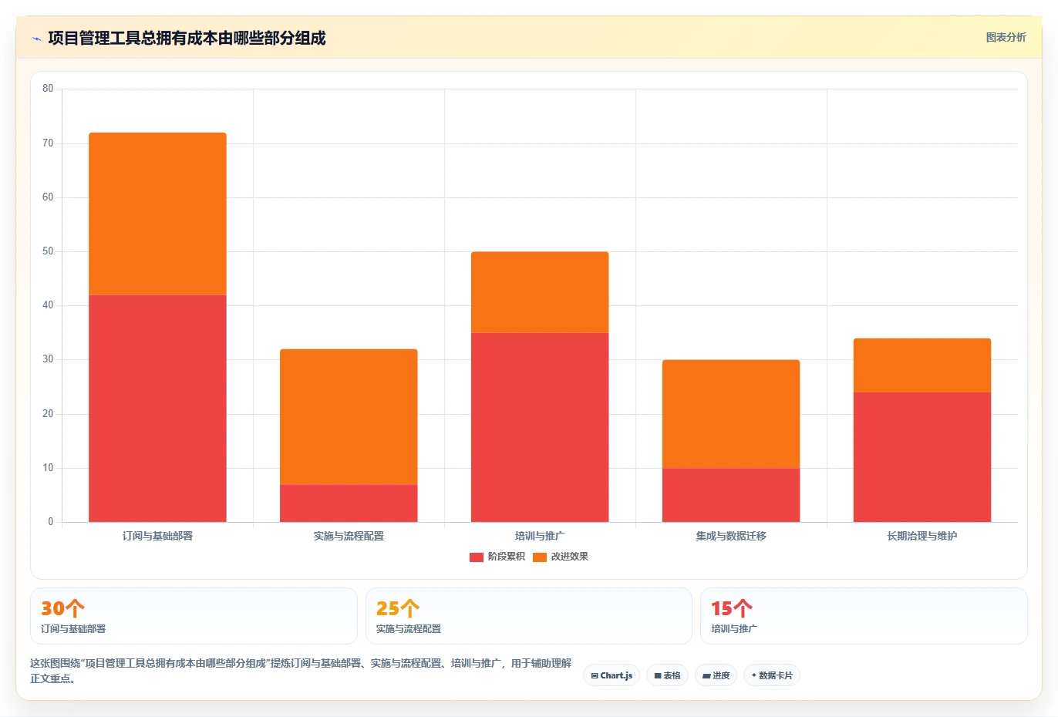This screenshot has height=717, width=1058.
Task: Click the 改进效果 legend label
Action: pos(569,557)
